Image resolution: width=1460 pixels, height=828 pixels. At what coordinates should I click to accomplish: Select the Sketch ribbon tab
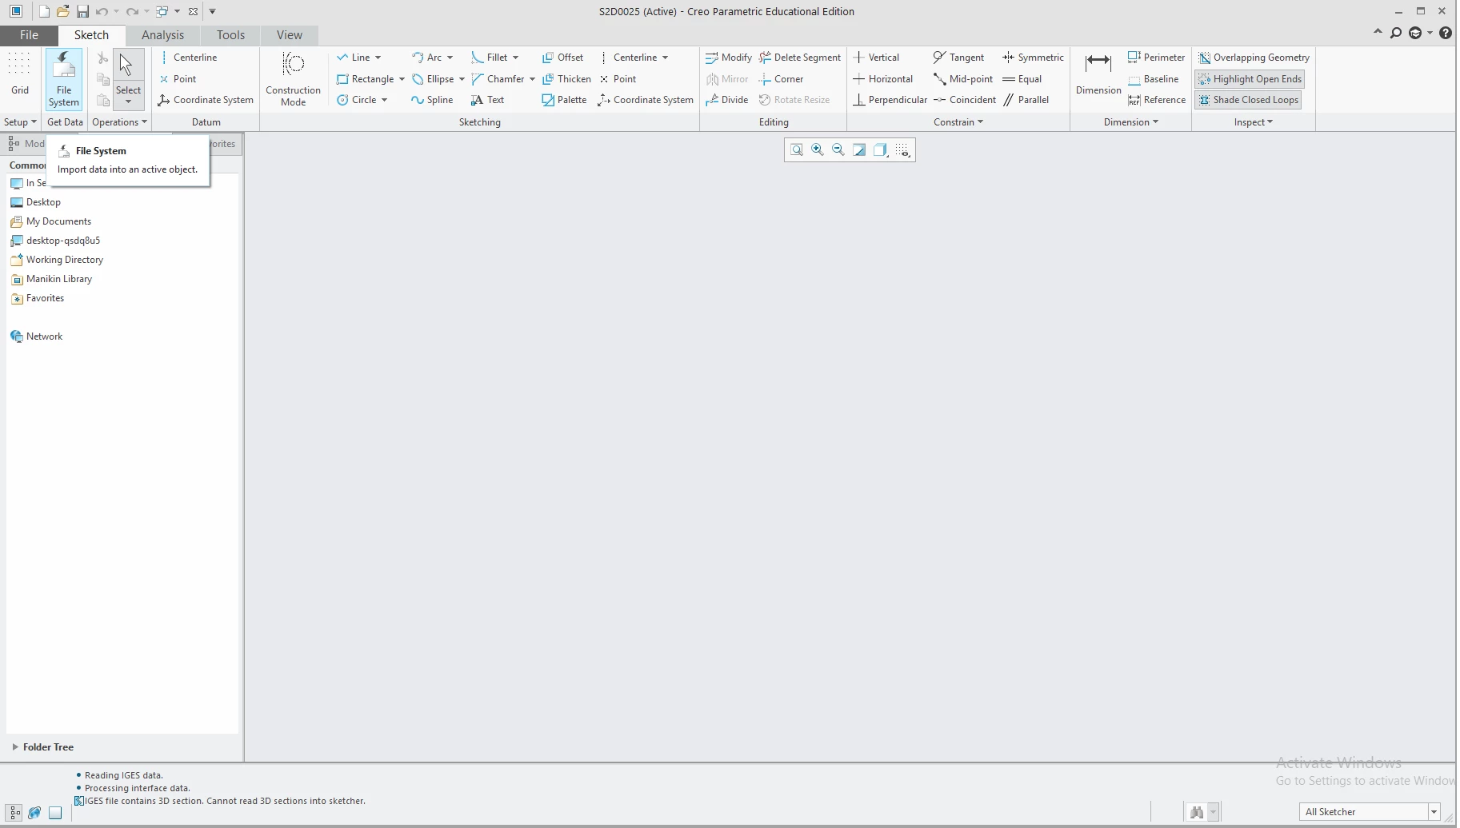91,35
